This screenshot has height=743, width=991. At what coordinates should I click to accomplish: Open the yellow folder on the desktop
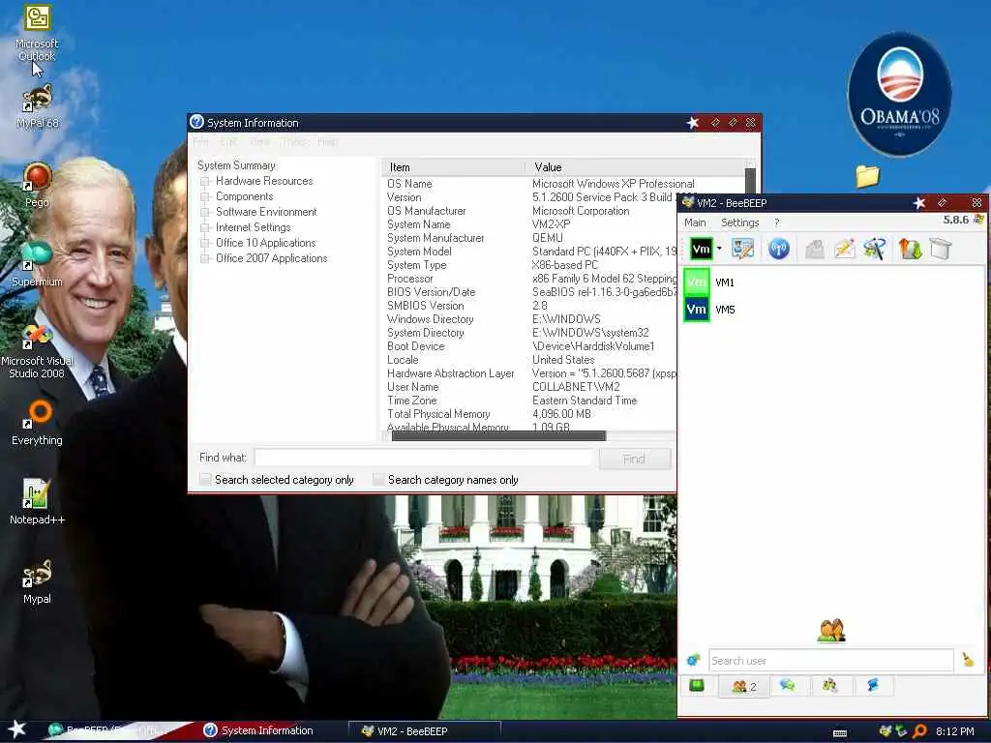868,176
